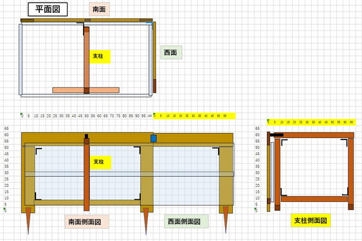Select the 支柱 label inside the plan view
The image size is (362, 241).
click(x=100, y=57)
